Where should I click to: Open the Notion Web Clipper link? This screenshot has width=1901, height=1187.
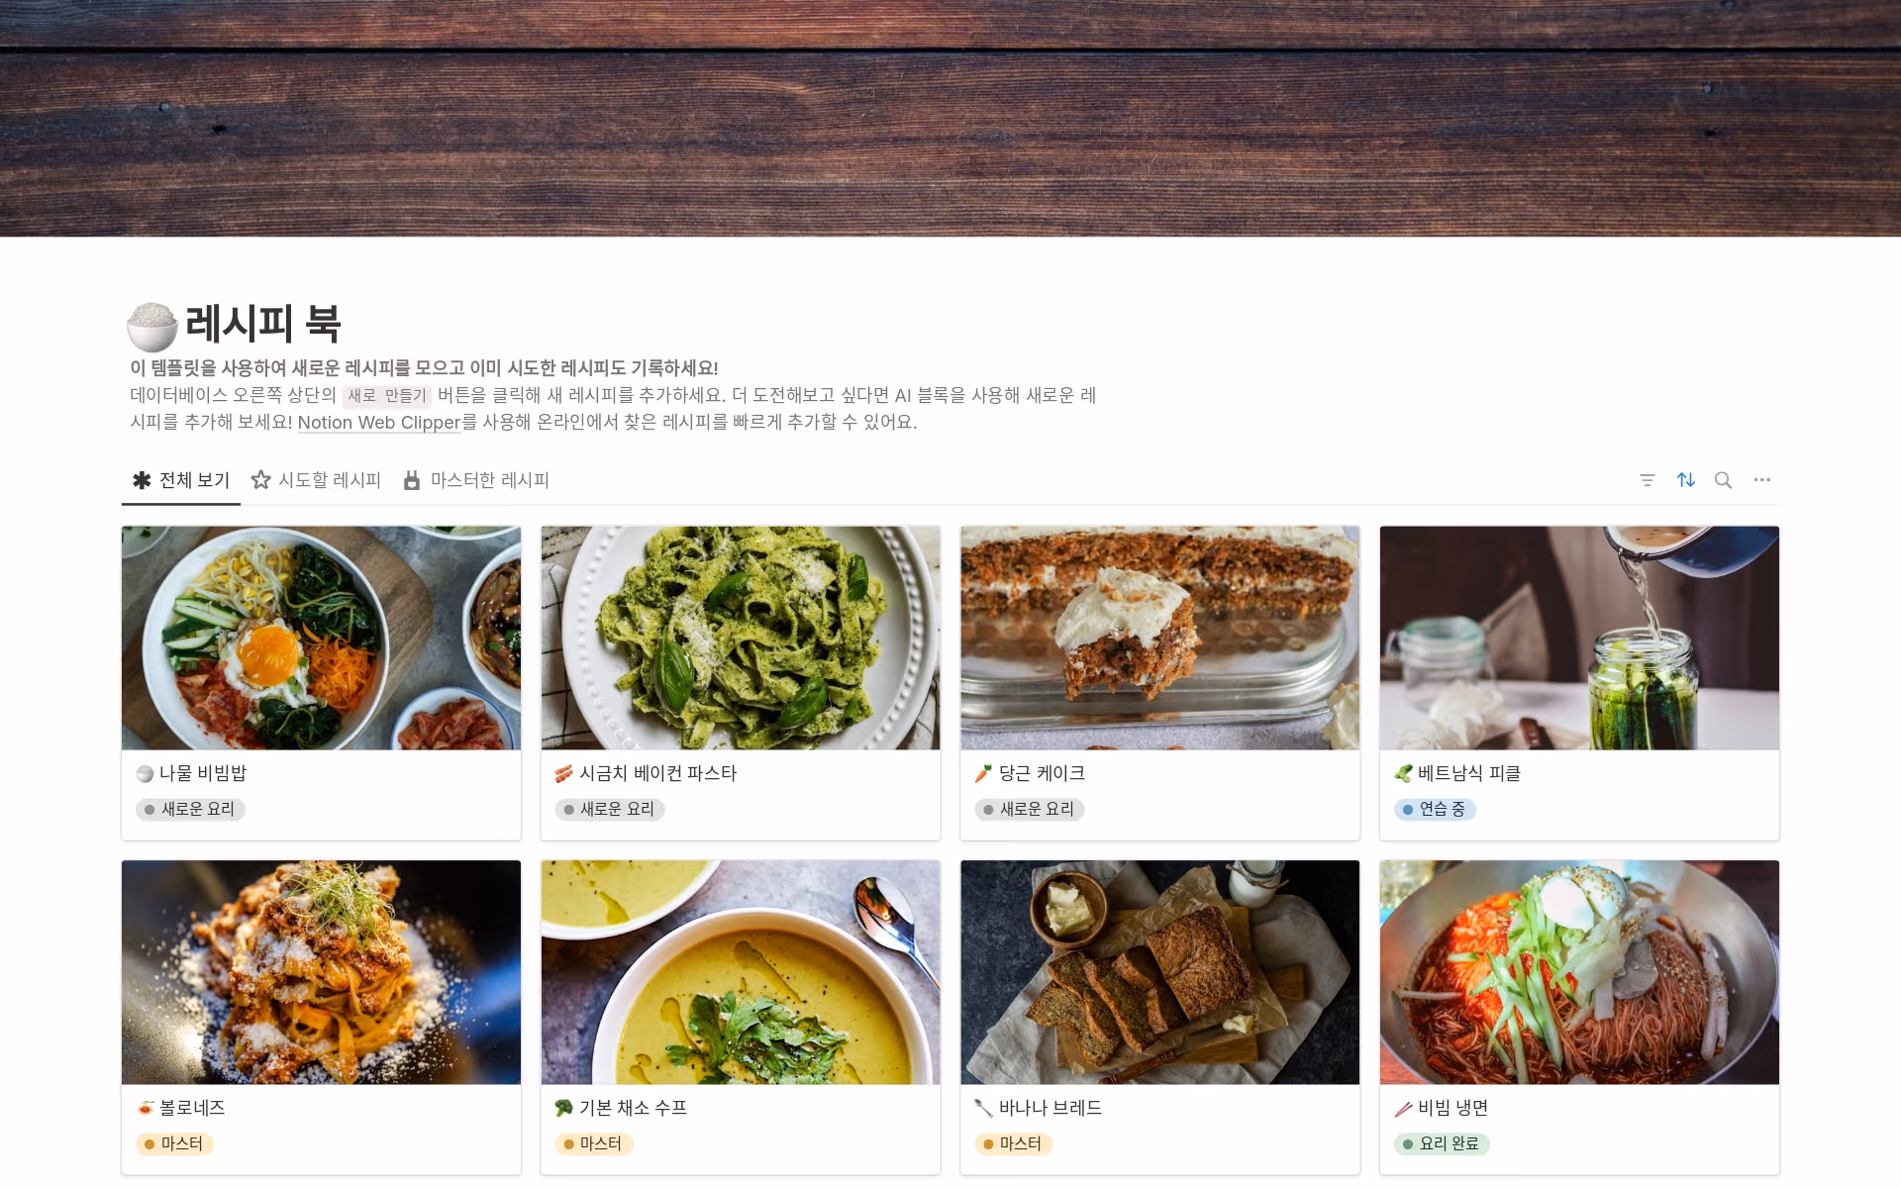point(379,423)
